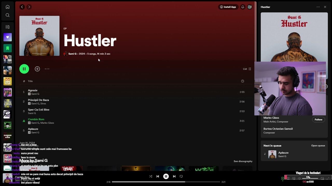Open Venom playlist in sidebar

(x=8, y=114)
